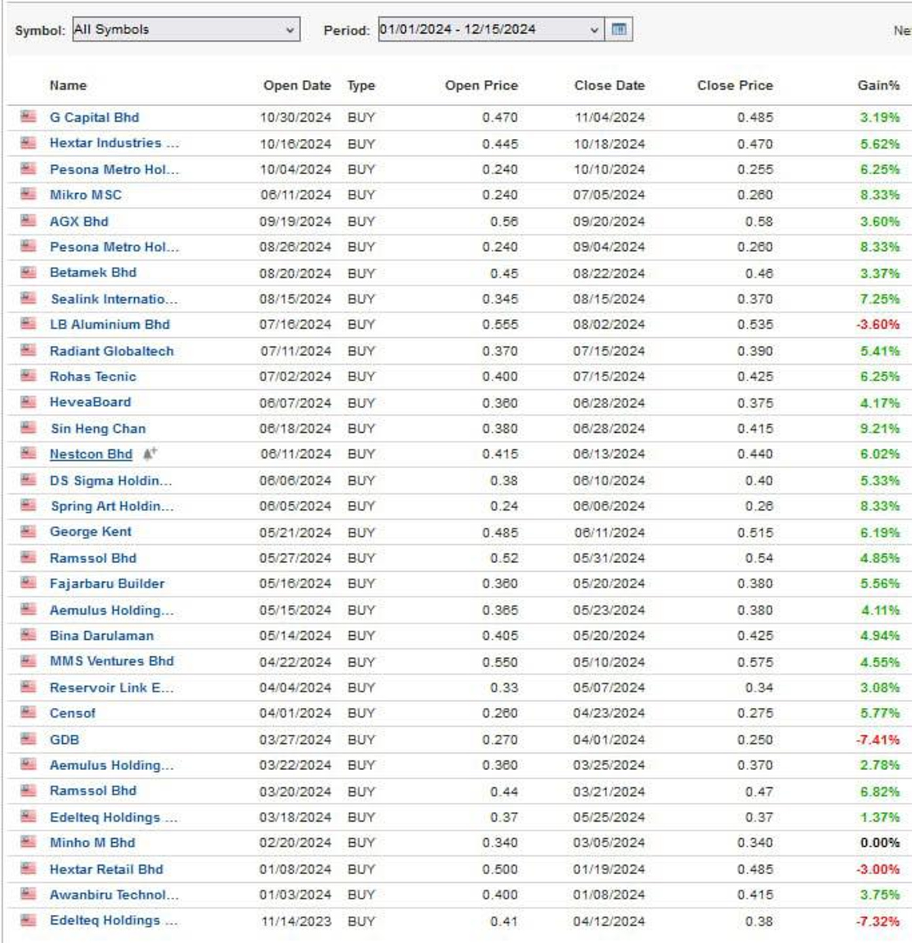Image resolution: width=912 pixels, height=943 pixels.
Task: Click the flag icon for LB Aluminium Bhd
Action: [x=28, y=324]
